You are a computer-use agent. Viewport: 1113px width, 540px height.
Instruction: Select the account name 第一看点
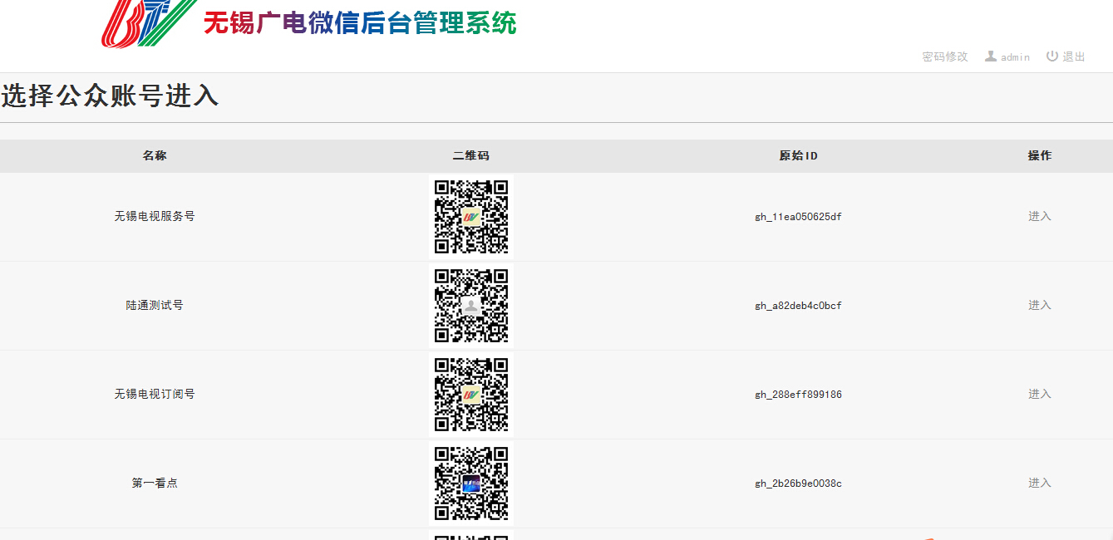(155, 483)
